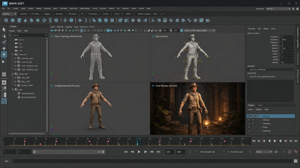This screenshot has height=168, width=300.
Task: Toggle R reference mode on Controls layer
Action: pos(257,116)
